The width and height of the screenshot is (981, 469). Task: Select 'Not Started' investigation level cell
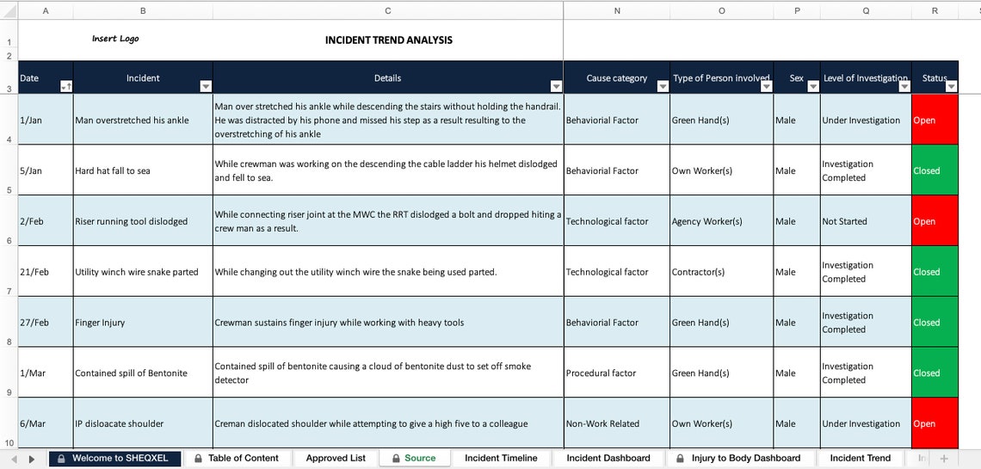[866, 221]
